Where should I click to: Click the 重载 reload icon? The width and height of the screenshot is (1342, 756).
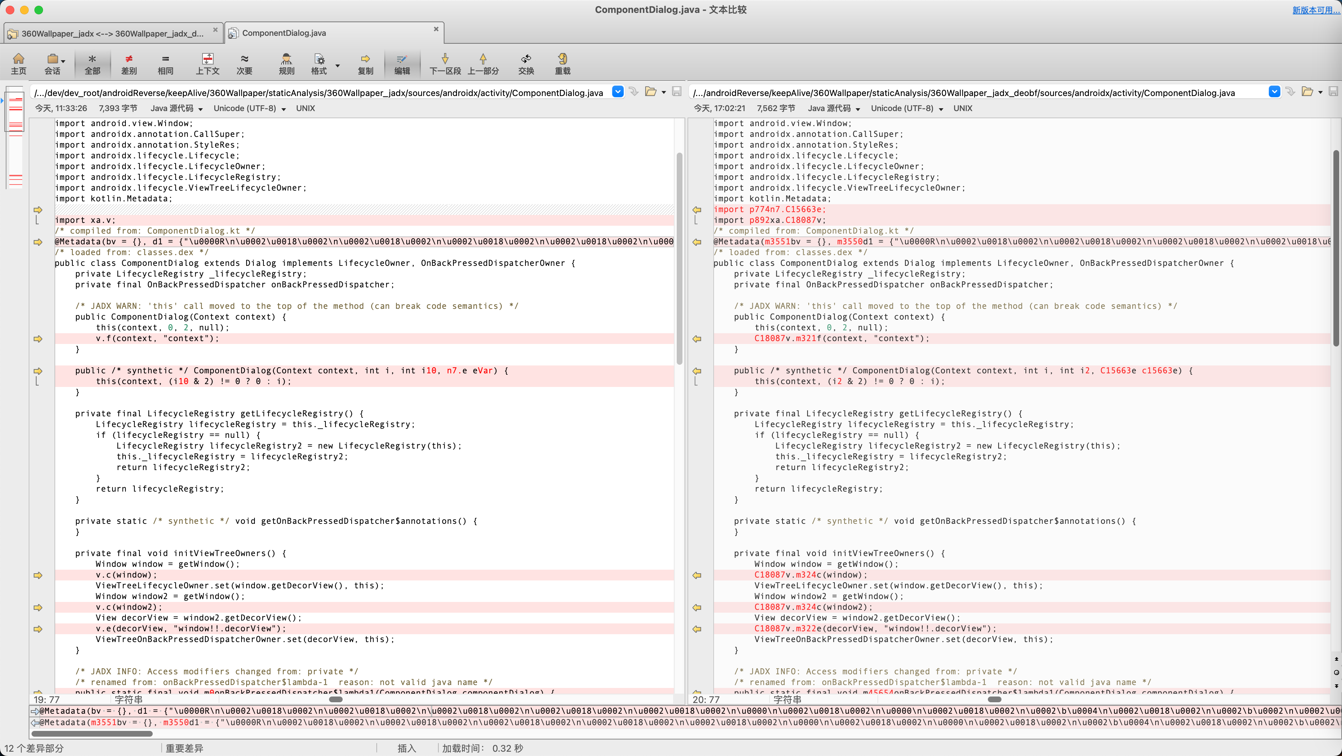[563, 59]
